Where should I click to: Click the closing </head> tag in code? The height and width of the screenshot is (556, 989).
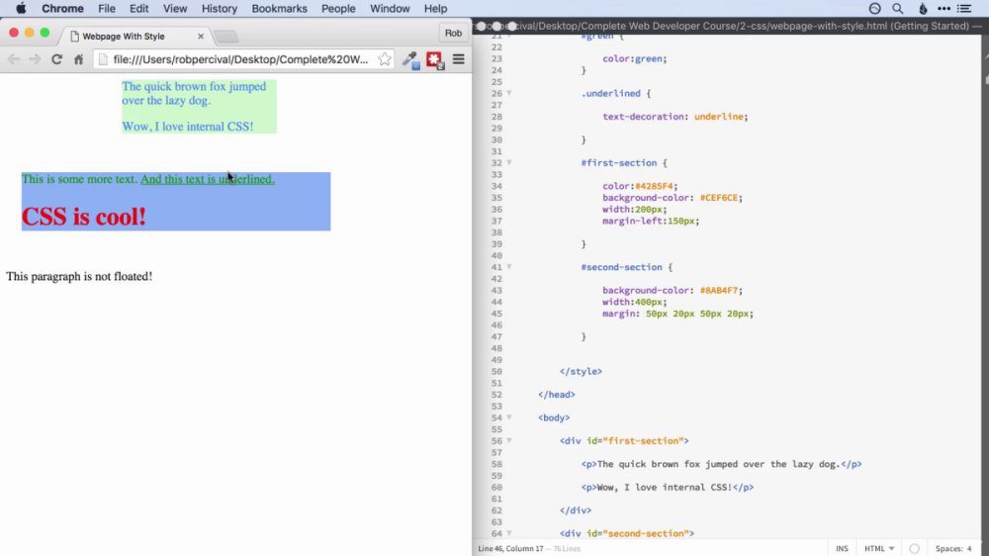click(556, 395)
